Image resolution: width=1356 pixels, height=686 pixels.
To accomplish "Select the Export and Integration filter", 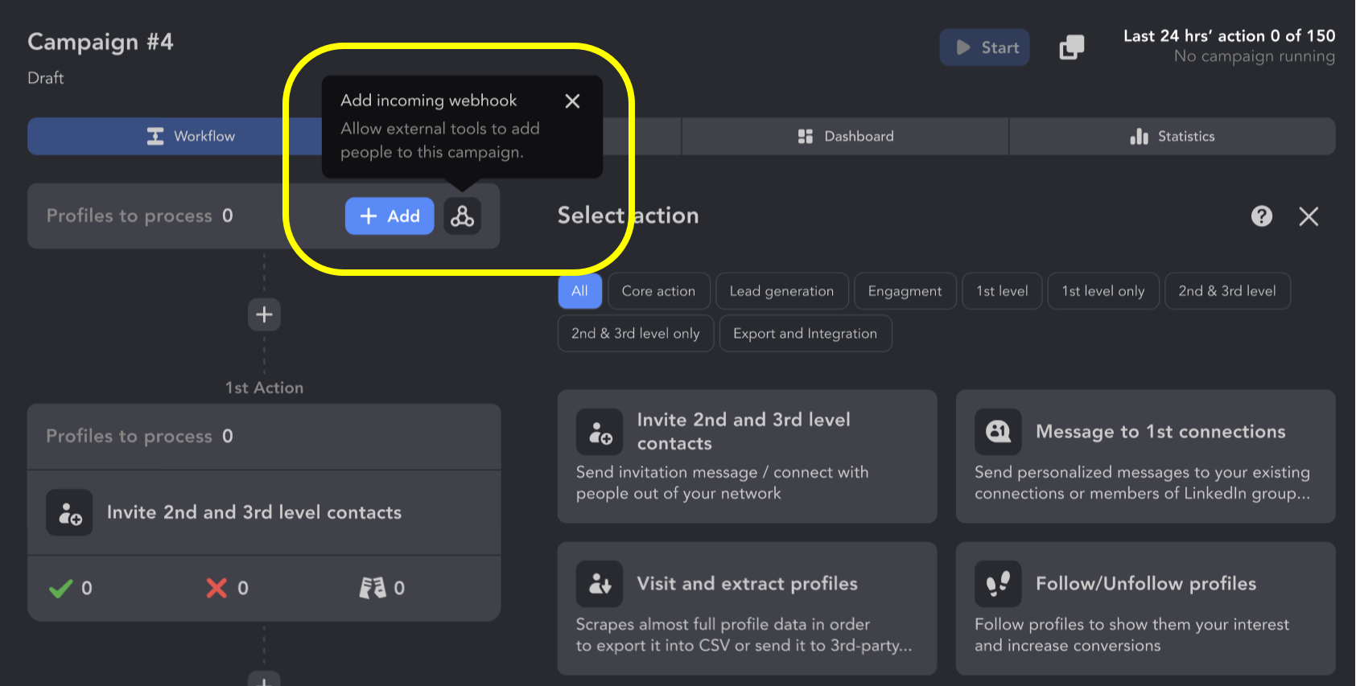I will coord(806,334).
